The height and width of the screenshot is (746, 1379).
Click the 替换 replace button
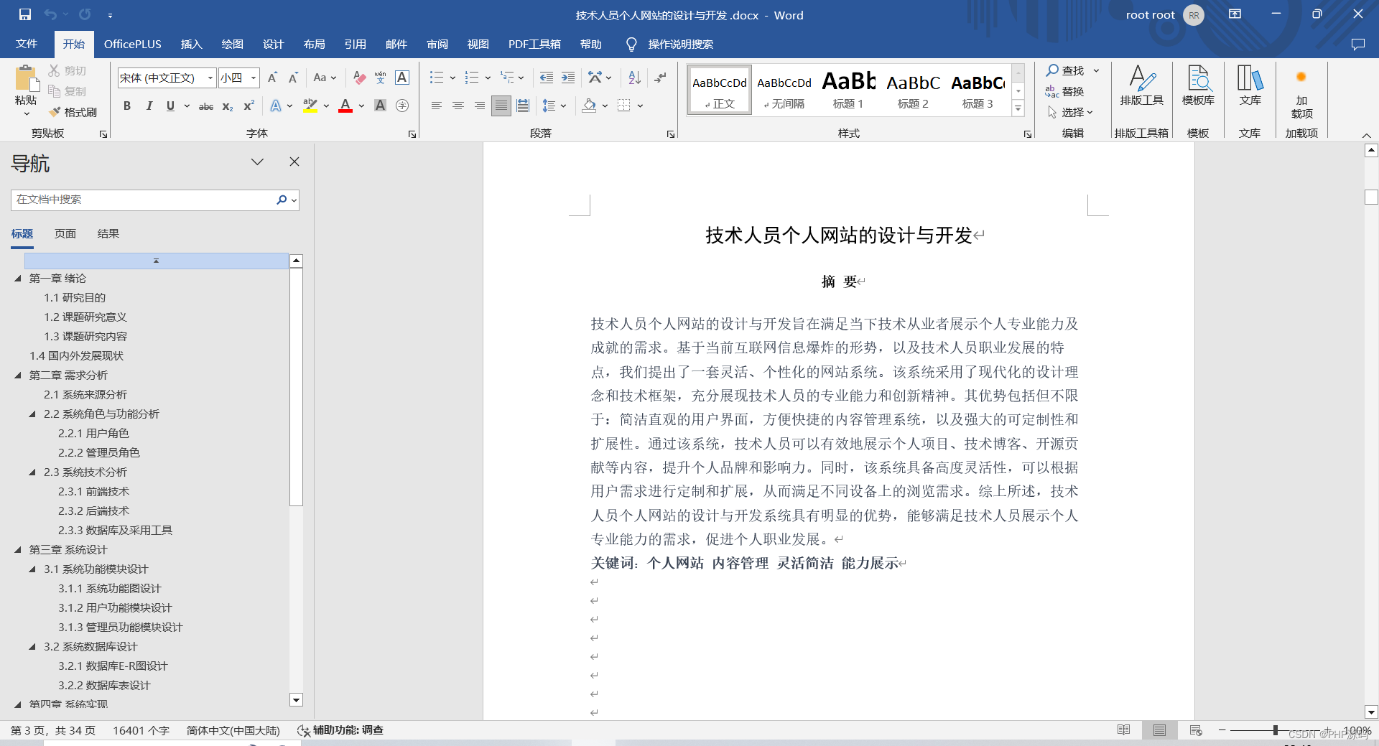click(1064, 91)
